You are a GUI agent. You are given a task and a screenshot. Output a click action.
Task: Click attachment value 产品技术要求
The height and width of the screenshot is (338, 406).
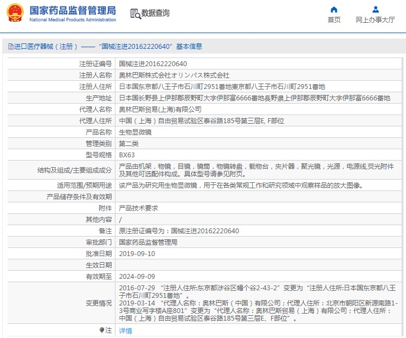[139, 208]
